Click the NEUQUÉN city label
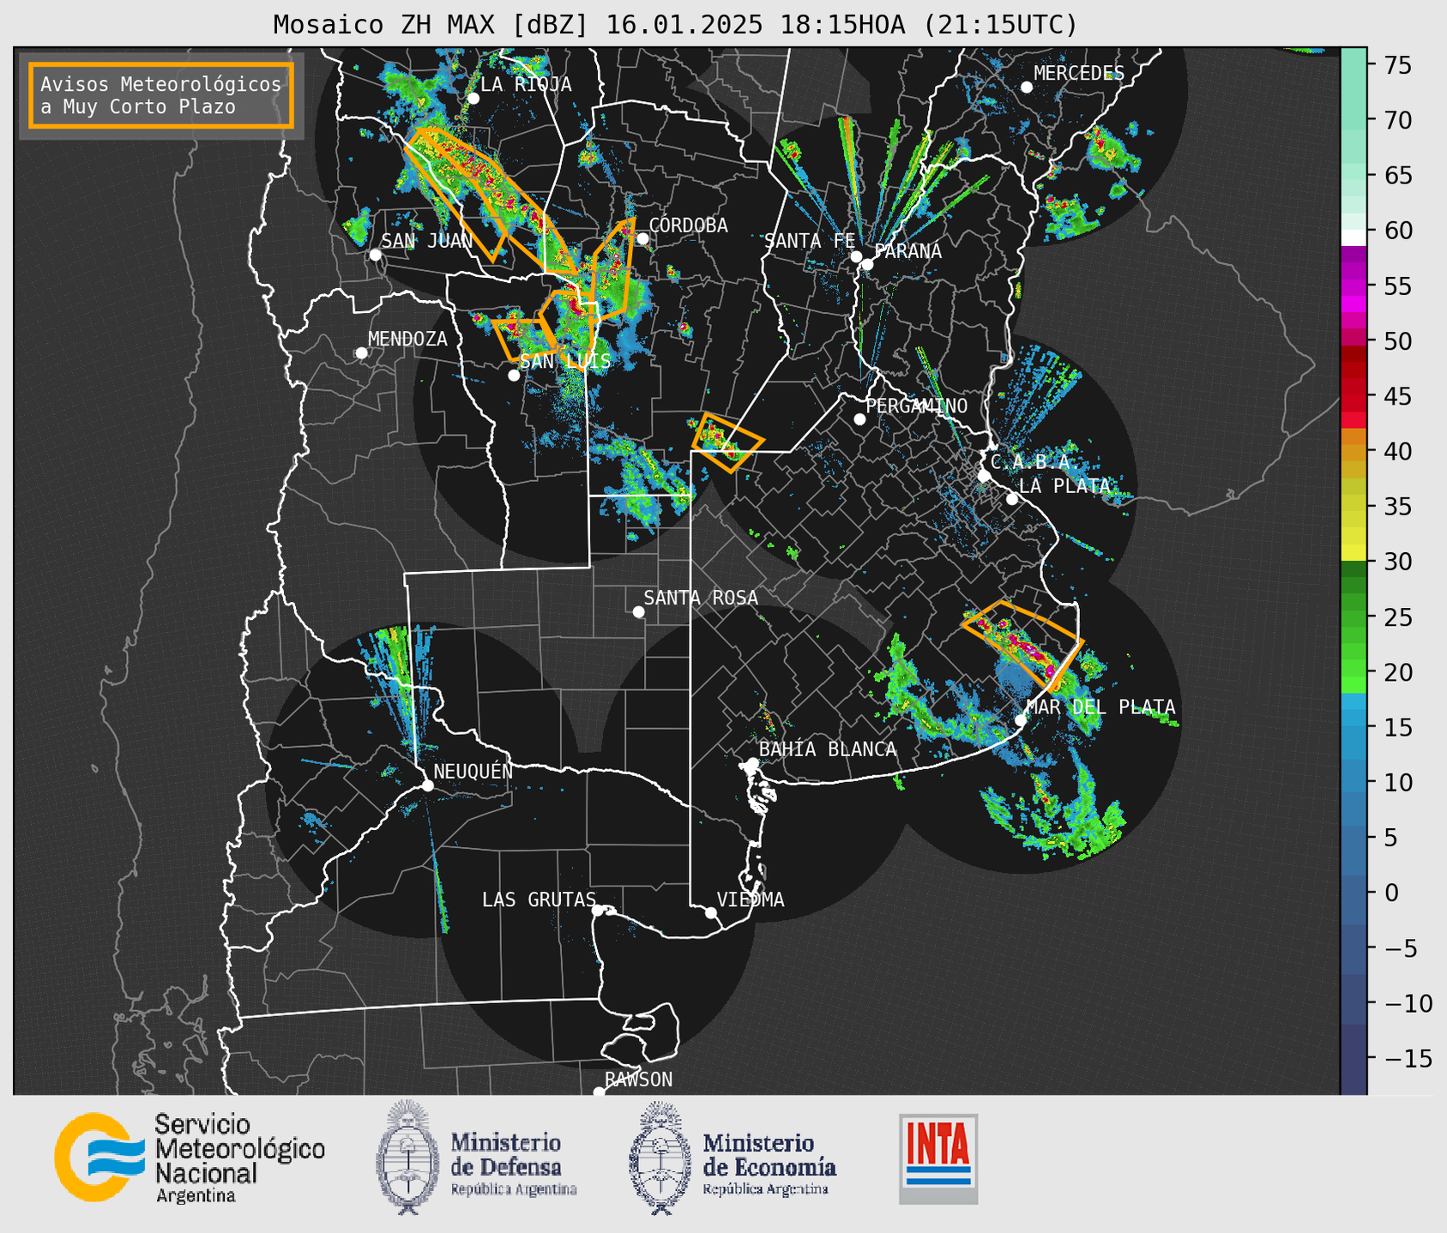Image resolution: width=1447 pixels, height=1233 pixels. coord(473,771)
